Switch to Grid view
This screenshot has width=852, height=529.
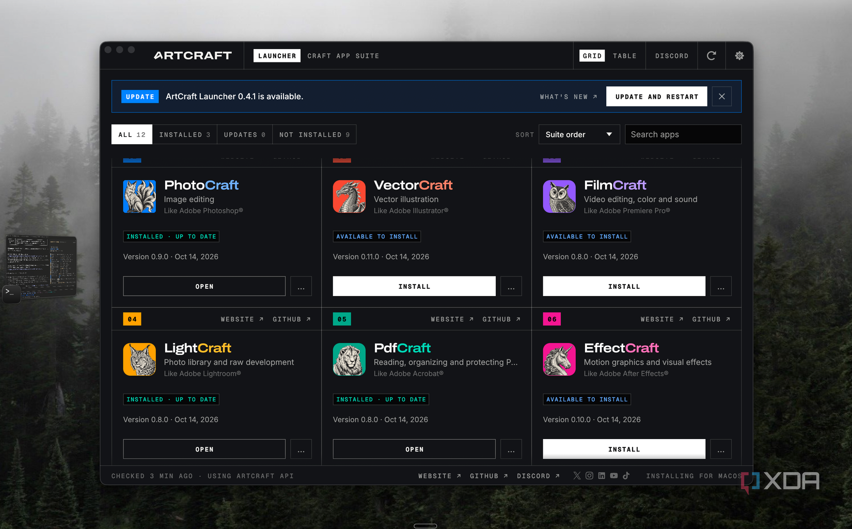point(592,56)
